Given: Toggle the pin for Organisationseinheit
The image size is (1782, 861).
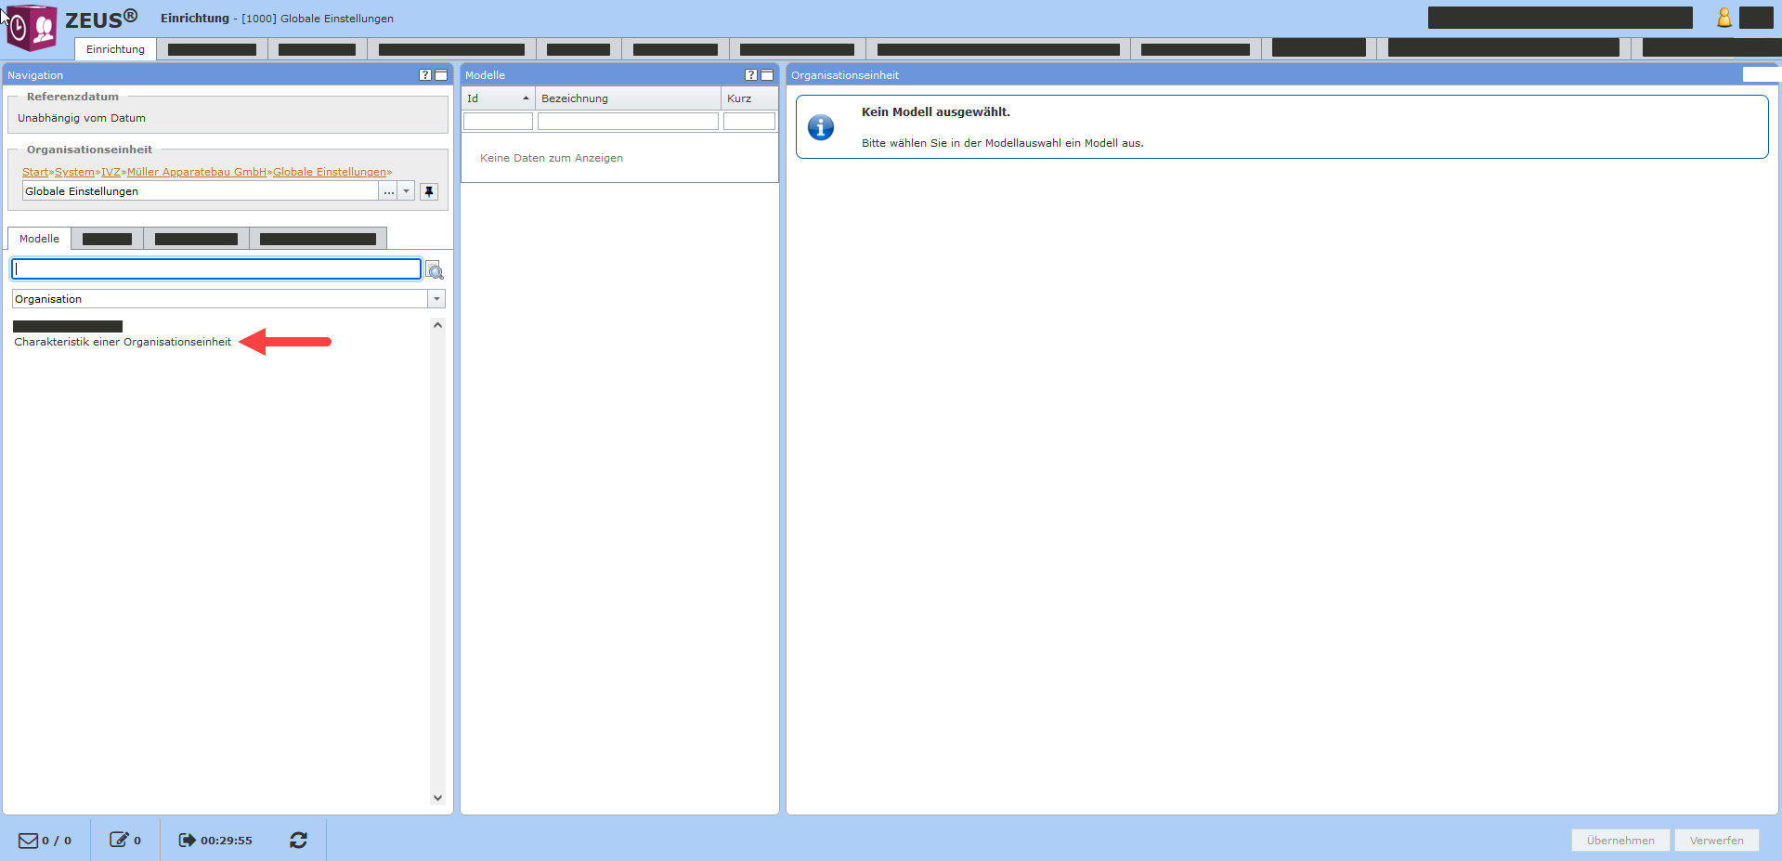Looking at the screenshot, I should [429, 191].
